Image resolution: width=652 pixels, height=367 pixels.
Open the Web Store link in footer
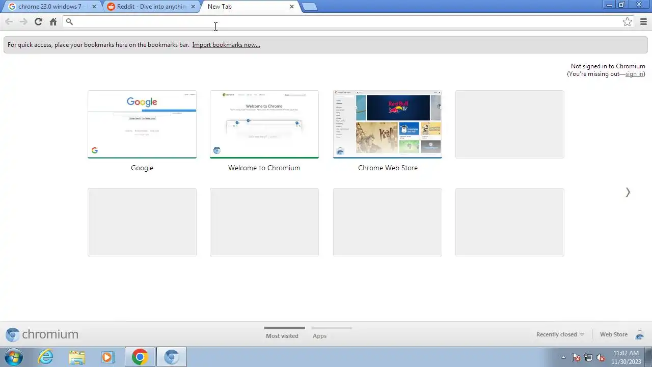pyautogui.click(x=613, y=334)
